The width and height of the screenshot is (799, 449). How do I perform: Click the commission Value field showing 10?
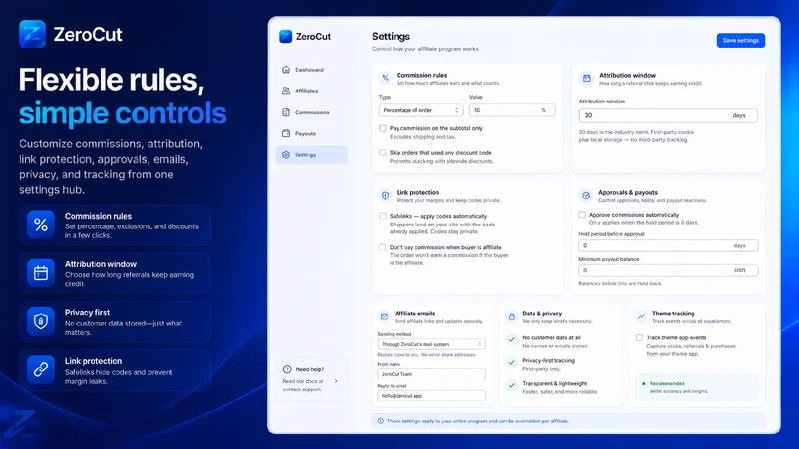coord(512,110)
